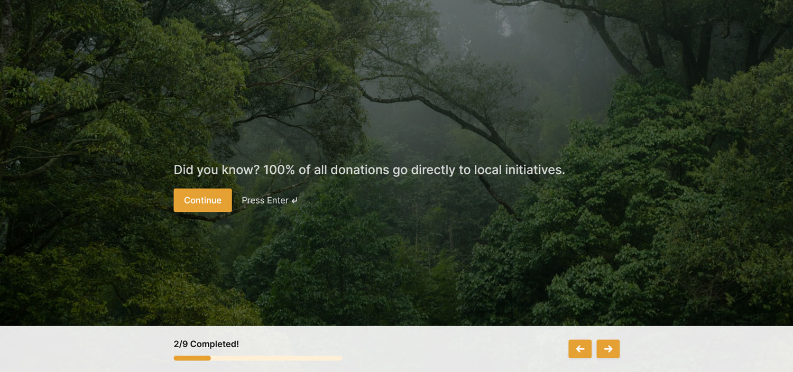Click the 'Did you know?' donation statement
The height and width of the screenshot is (372, 793).
369,170
